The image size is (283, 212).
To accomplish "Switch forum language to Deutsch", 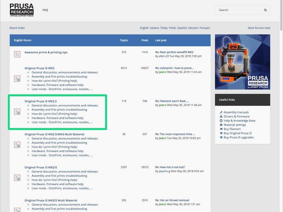I will pos(193,28).
